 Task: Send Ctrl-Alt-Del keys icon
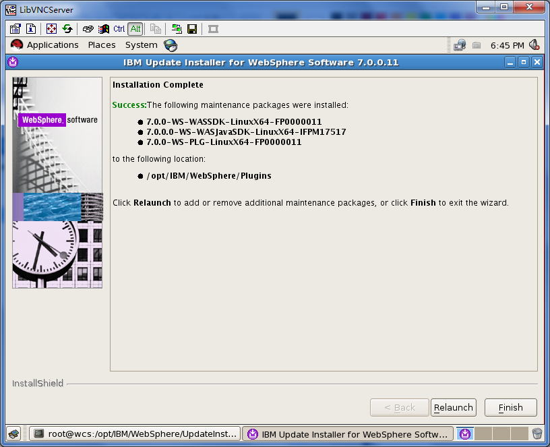point(88,29)
